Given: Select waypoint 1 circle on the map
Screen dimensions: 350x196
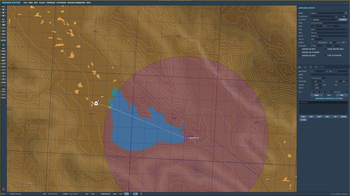Looking at the screenshot, I should pos(110,107).
